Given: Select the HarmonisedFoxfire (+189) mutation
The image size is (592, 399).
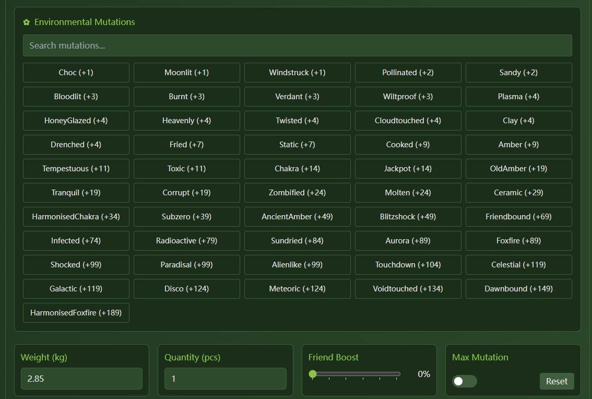Looking at the screenshot, I should (x=76, y=312).
